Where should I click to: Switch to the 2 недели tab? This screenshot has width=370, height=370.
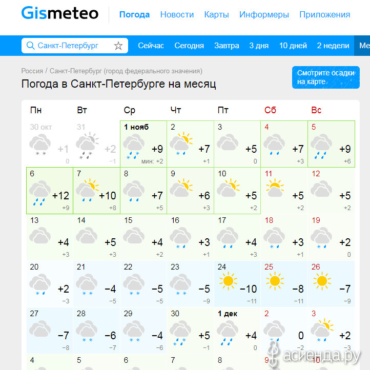333,46
